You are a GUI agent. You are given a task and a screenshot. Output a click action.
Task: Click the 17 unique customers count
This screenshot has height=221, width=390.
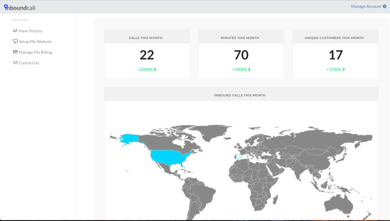point(336,55)
